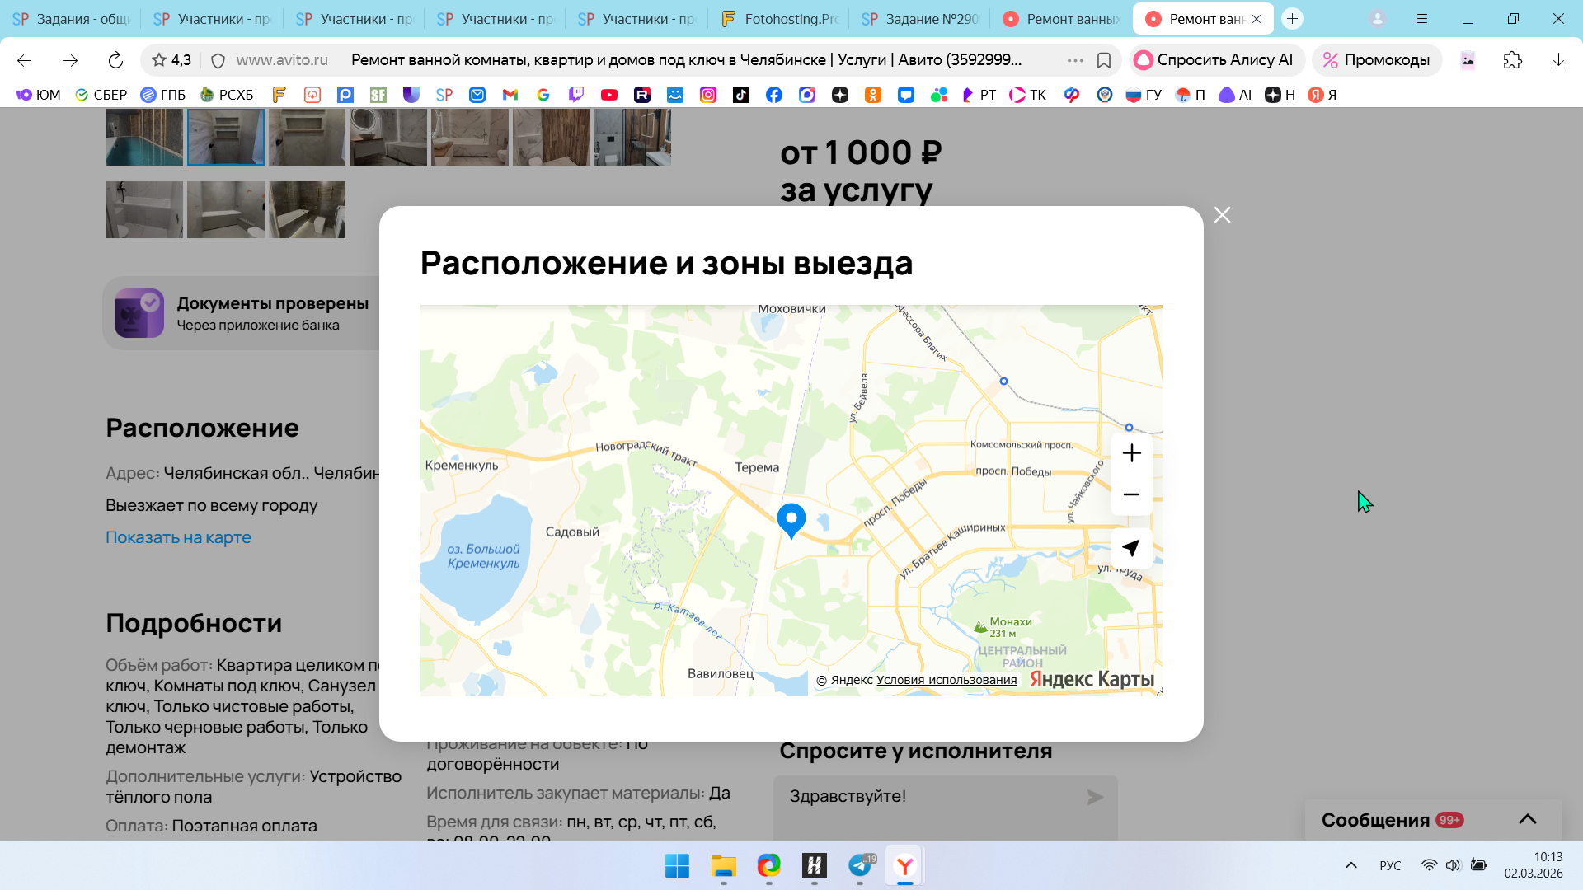The image size is (1583, 890).
Task: Click the map geolocation arrow button
Action: (1131, 548)
